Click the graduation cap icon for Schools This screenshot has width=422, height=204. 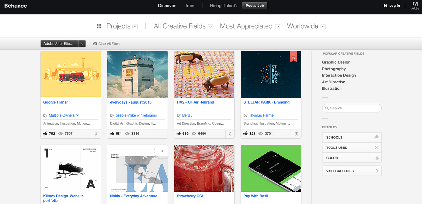377,137
